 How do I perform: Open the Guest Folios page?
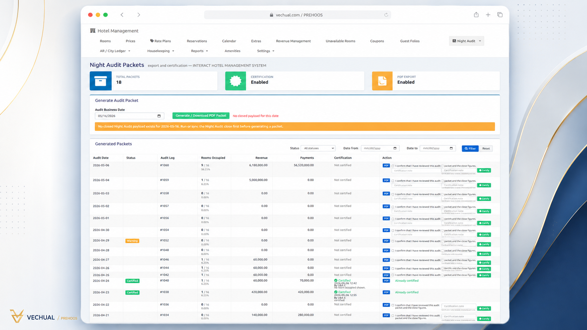coord(410,41)
